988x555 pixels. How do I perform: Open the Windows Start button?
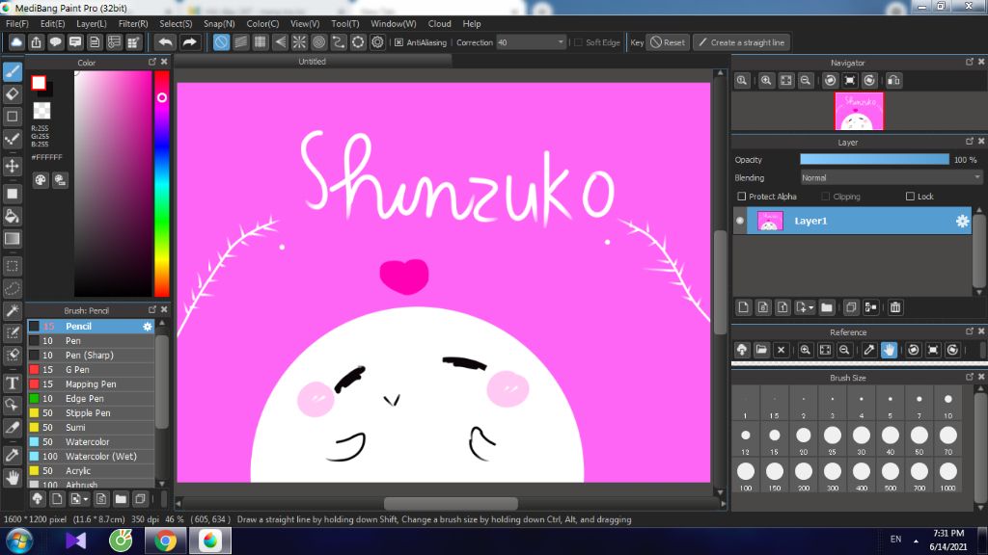(x=19, y=542)
